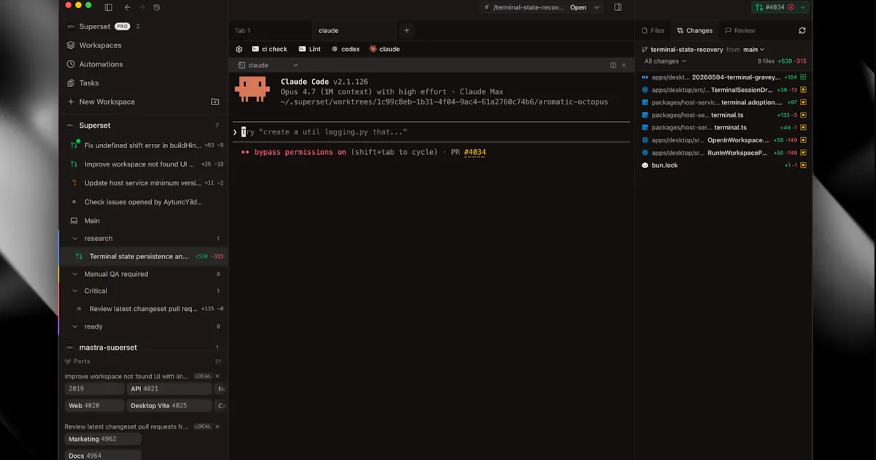This screenshot has height=460, width=876.
Task: Run the Lint preset
Action: tap(310, 49)
